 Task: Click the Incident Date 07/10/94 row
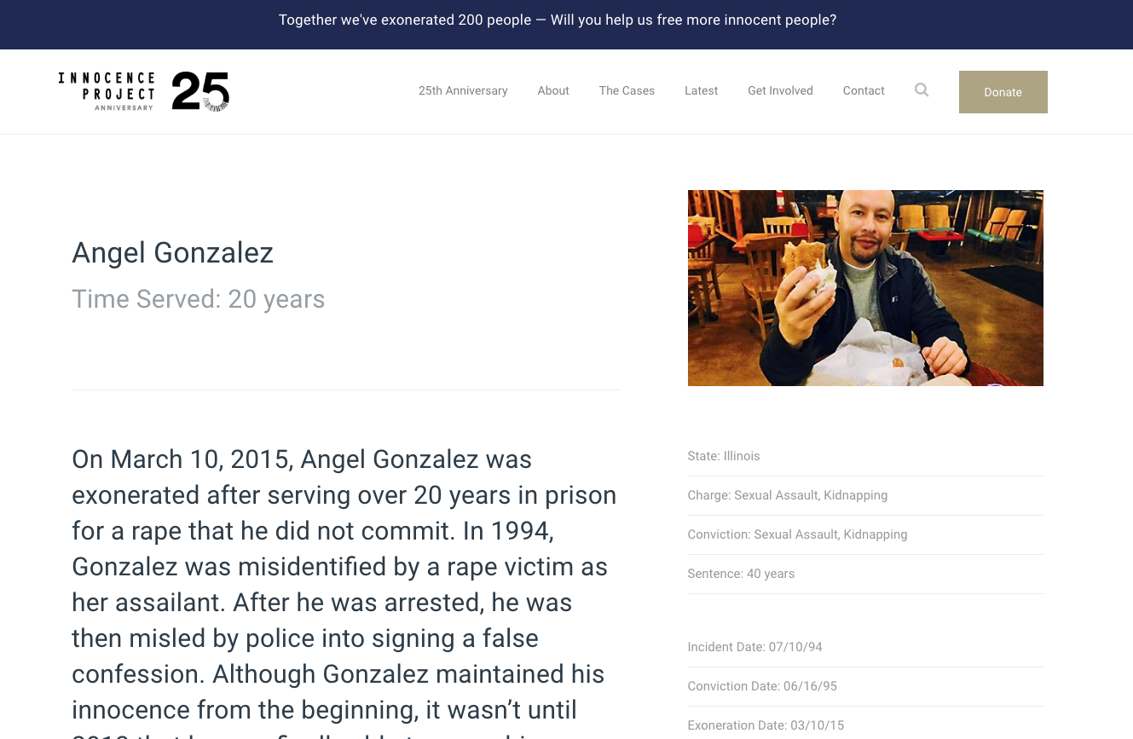click(x=865, y=647)
